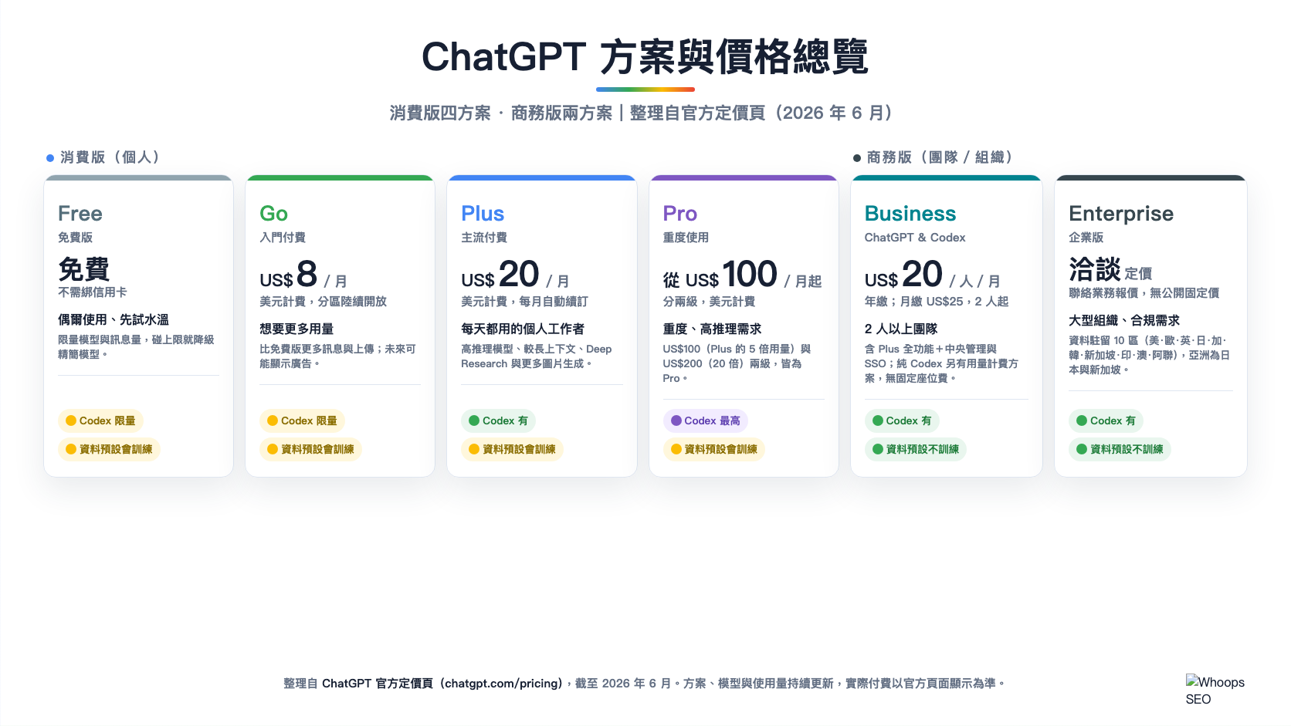Click the Free plan title

tap(80, 214)
